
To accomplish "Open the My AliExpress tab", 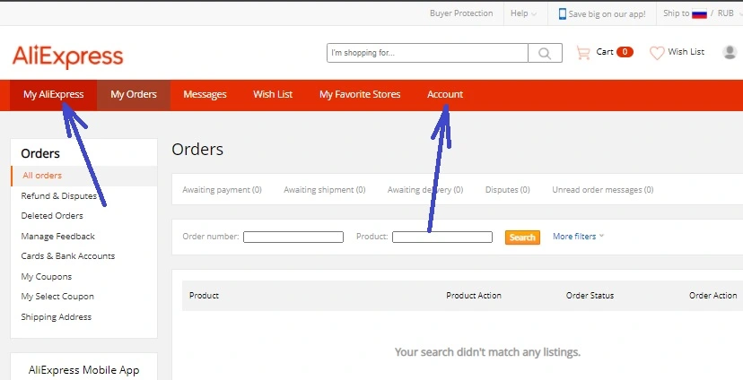I will (54, 95).
